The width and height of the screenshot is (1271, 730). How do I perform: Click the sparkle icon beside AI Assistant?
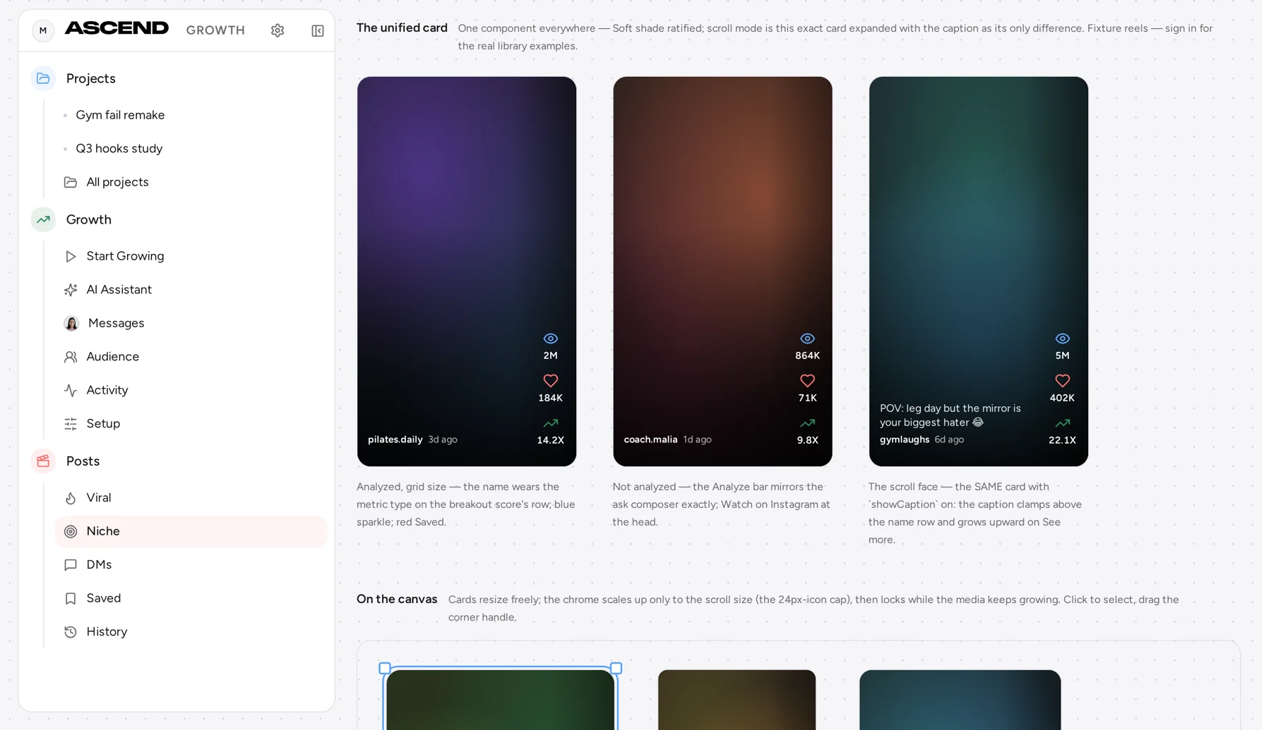click(71, 290)
